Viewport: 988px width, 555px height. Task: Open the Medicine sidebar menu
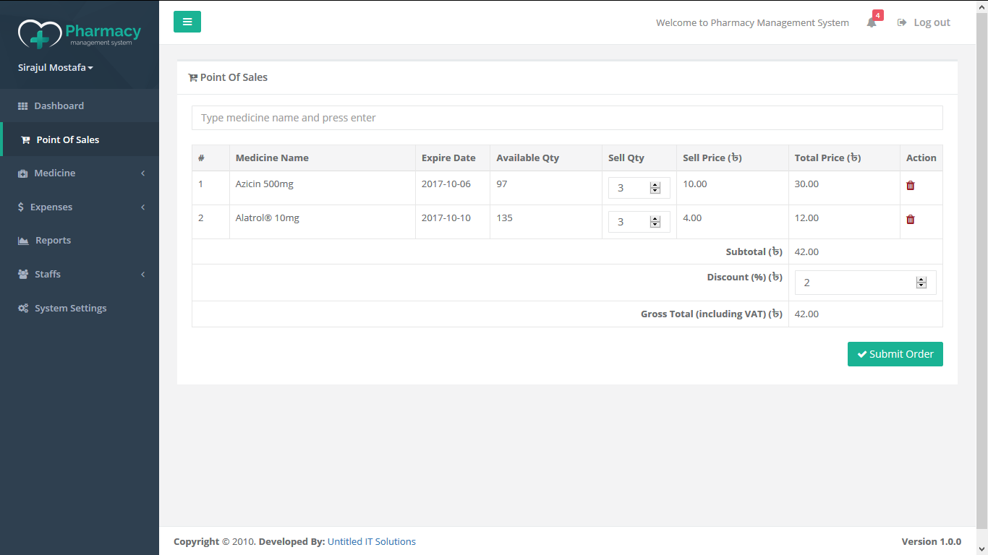click(80, 173)
